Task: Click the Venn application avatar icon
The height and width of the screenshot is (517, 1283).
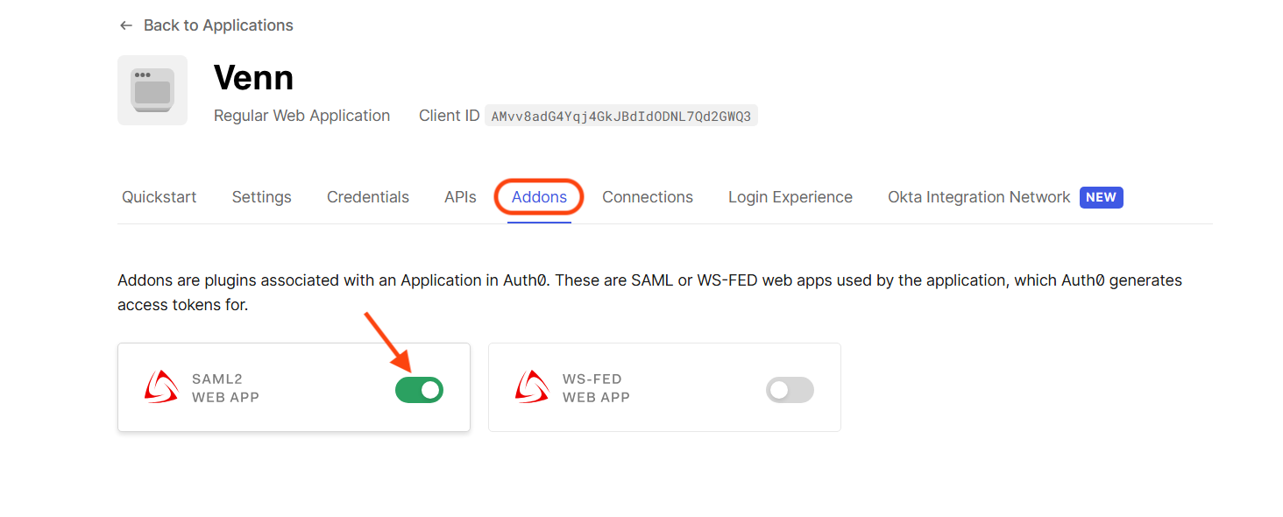Action: coord(152,89)
